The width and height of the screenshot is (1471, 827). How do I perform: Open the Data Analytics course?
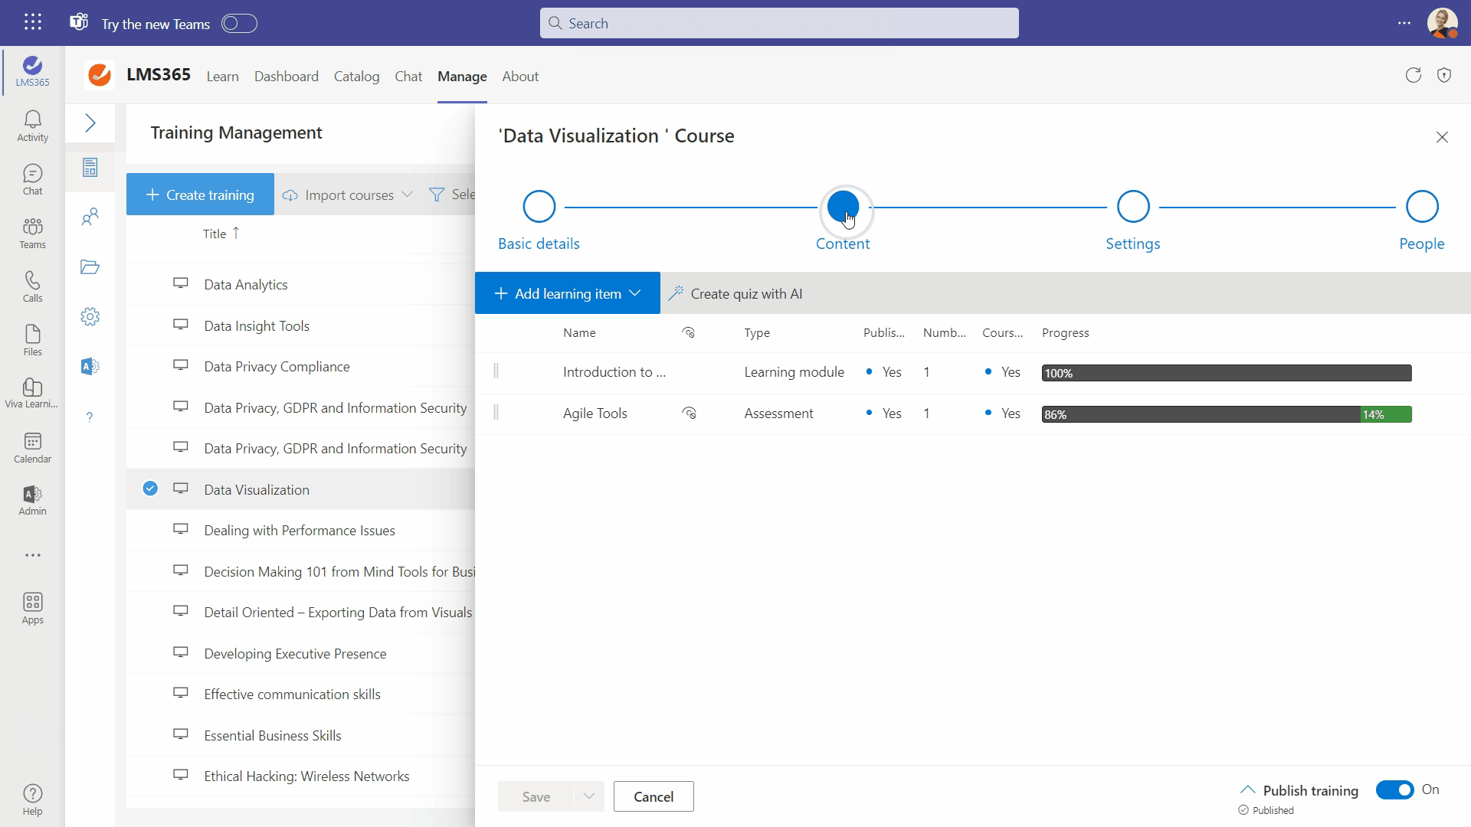[246, 285]
